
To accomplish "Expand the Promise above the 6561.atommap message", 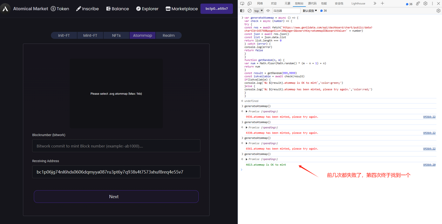I will pyautogui.click(x=247, y=143).
